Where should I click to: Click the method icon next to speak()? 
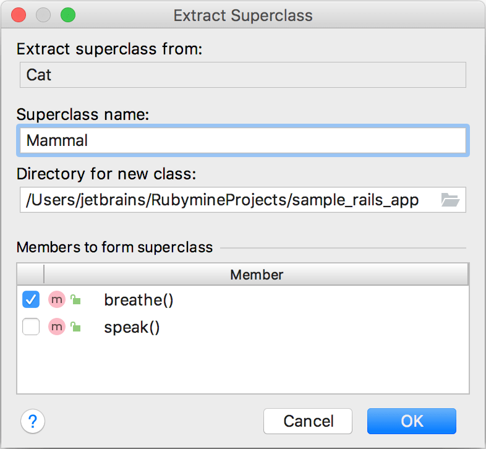pyautogui.click(x=57, y=327)
